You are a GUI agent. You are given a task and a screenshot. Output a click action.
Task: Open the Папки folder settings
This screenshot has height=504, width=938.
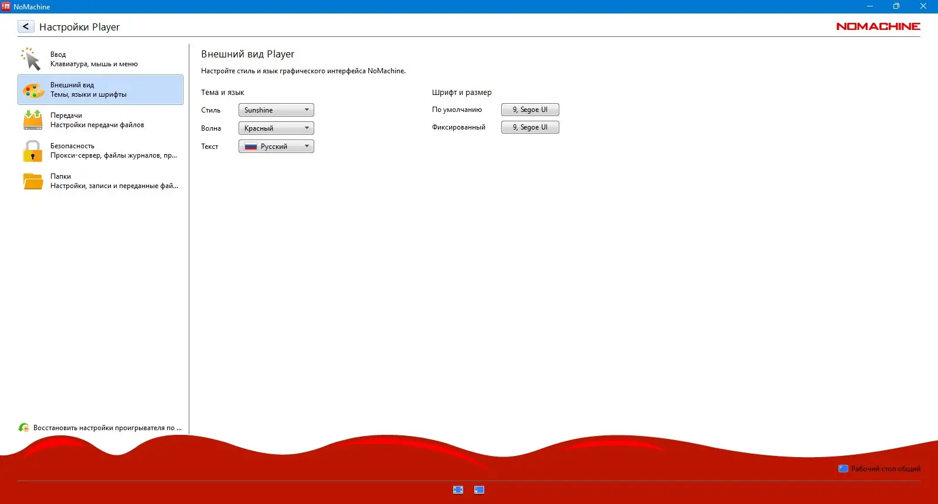pos(100,181)
